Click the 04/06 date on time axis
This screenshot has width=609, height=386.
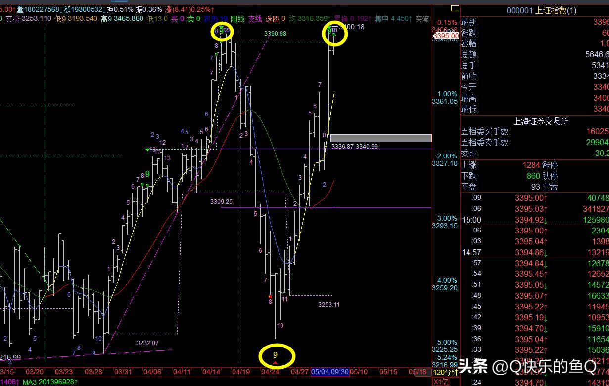coord(152,372)
